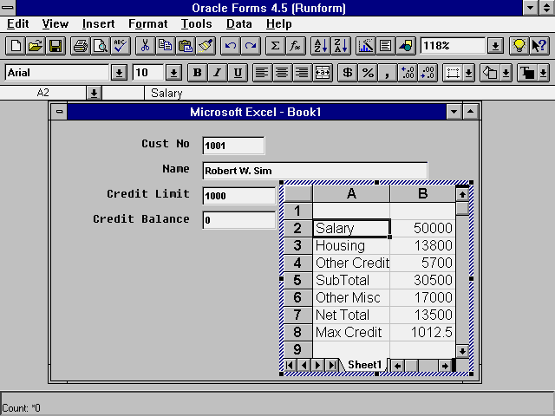Click the AutoSum sigma icon
The height and width of the screenshot is (416, 555).
pos(275,46)
